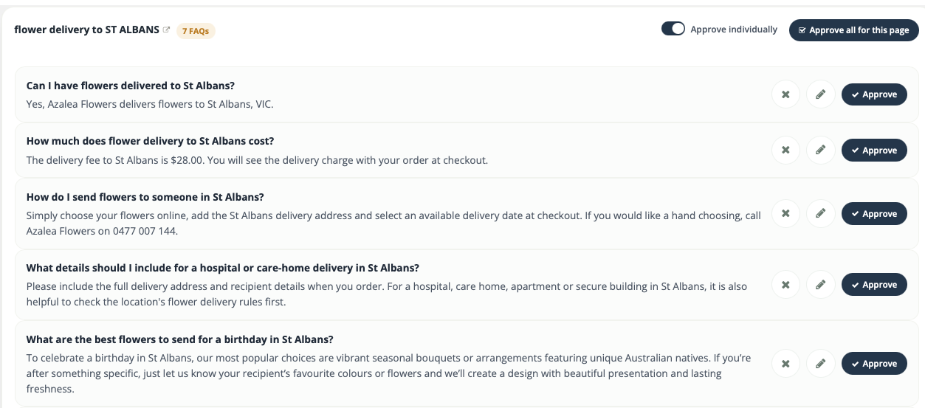Approve the hospital delivery details FAQ
The height and width of the screenshot is (408, 925).
pos(874,285)
